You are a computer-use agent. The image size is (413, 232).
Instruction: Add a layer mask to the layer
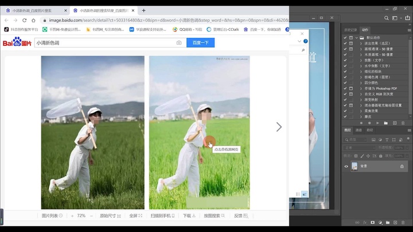[x=372, y=223]
